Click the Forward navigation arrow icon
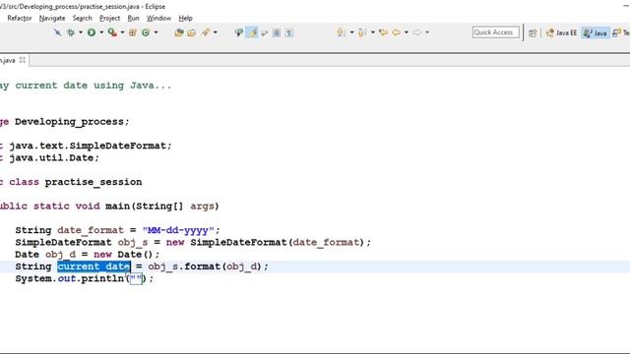The image size is (630, 354). [x=417, y=32]
